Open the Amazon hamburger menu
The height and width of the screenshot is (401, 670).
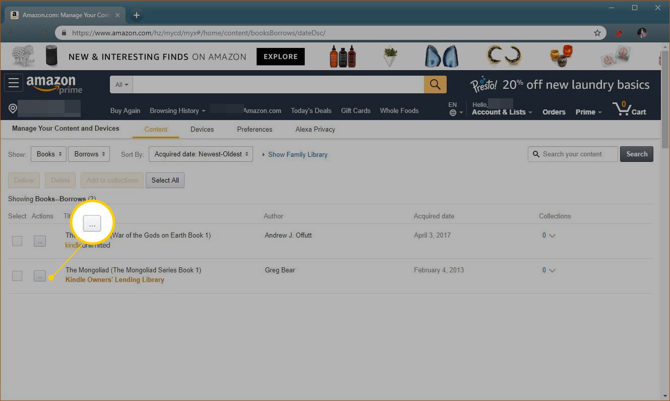pos(14,83)
